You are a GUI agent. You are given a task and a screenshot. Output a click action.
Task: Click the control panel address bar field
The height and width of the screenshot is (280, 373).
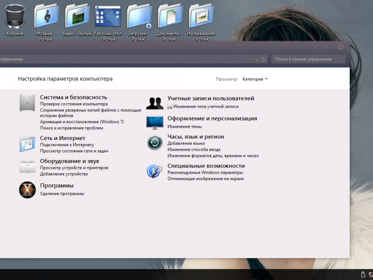[x=134, y=59]
